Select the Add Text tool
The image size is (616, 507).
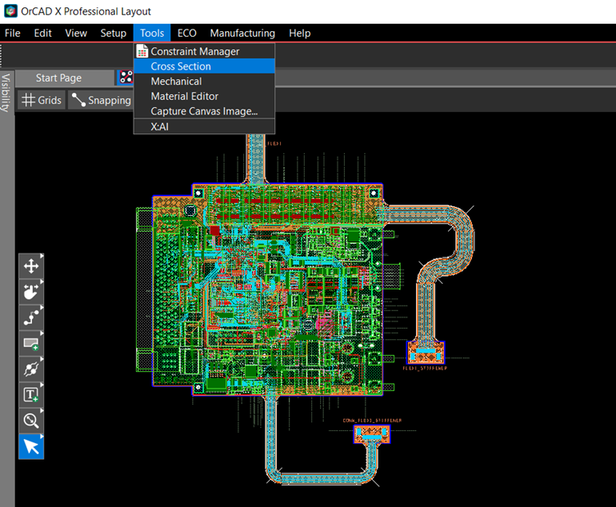point(31,395)
